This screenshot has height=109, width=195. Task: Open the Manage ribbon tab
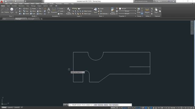(x=33, y=6)
